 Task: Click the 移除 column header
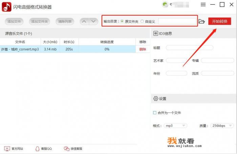click(143, 42)
